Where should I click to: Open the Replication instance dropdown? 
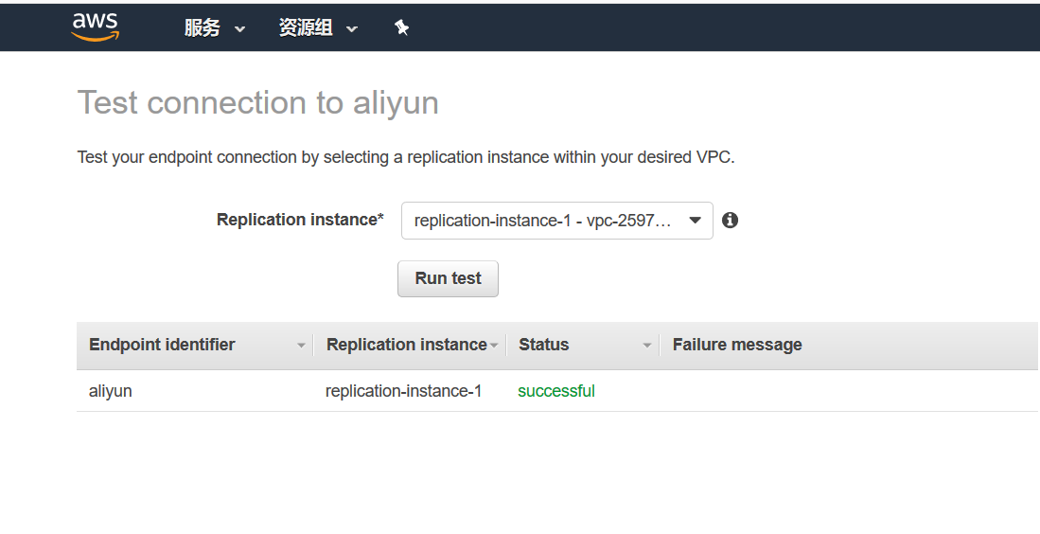(x=557, y=221)
